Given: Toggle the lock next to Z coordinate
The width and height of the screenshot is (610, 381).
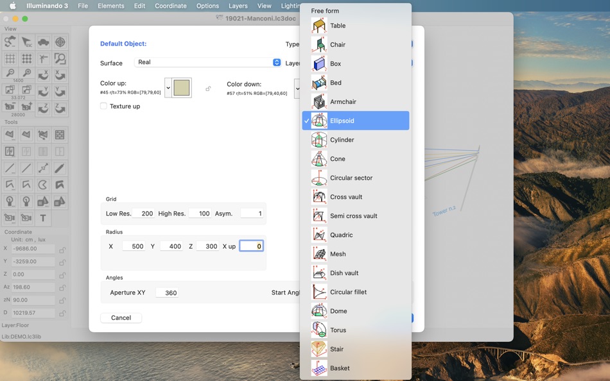Looking at the screenshot, I should [62, 276].
